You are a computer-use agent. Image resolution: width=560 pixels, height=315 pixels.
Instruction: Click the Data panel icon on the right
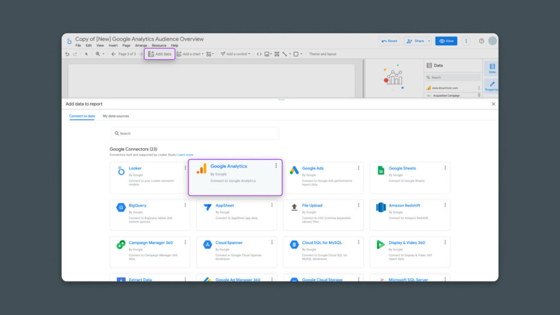[x=492, y=67]
